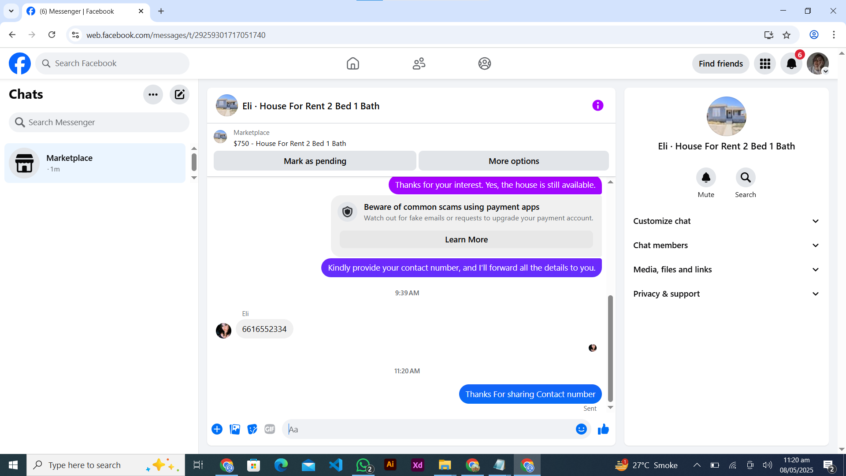
Task: Click the chat header listing thumbnail
Action: click(227, 105)
